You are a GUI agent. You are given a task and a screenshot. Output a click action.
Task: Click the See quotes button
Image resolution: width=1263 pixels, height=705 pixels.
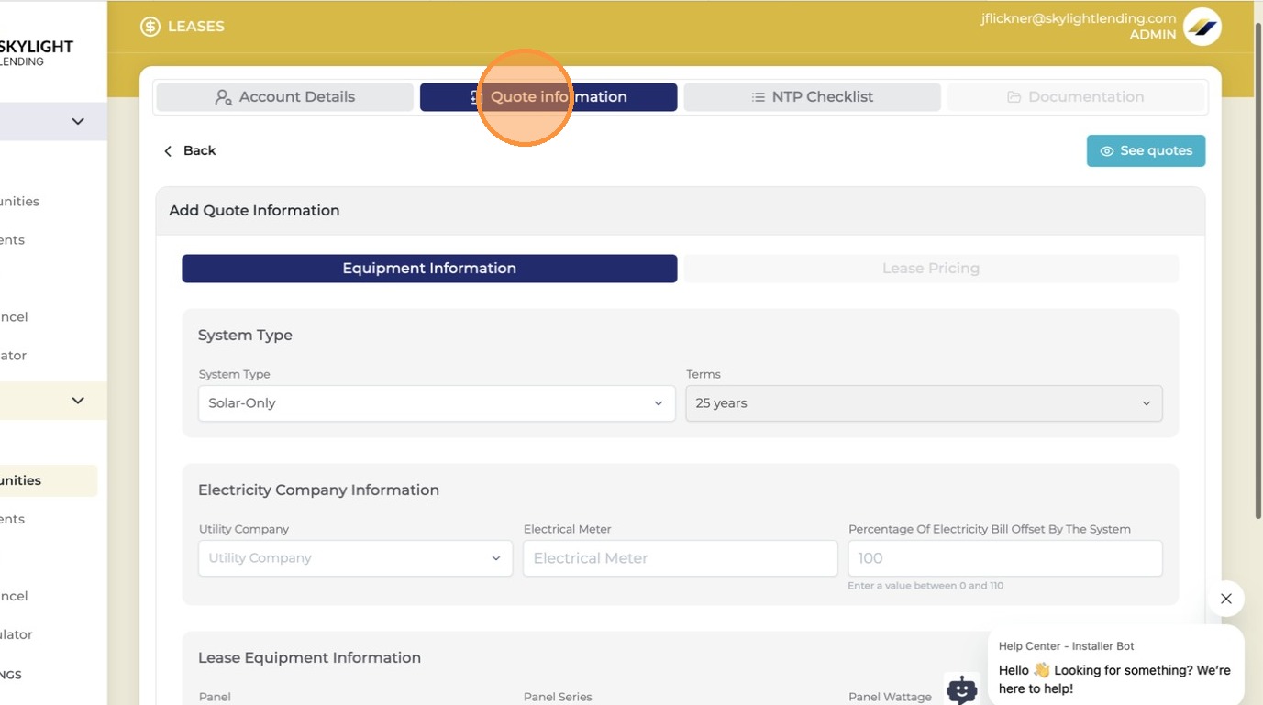1146,151
